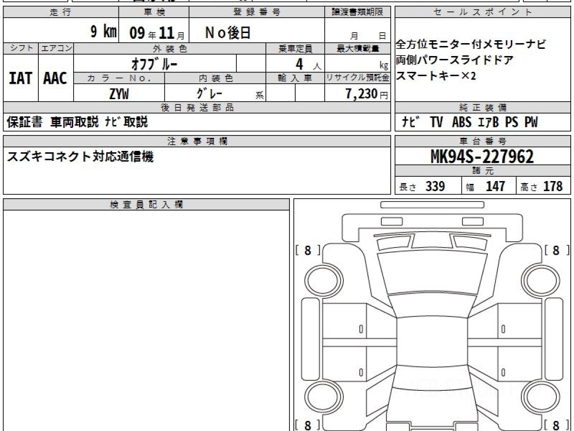Click the empty inspector notes field
574x431 pixels.
click(146, 320)
